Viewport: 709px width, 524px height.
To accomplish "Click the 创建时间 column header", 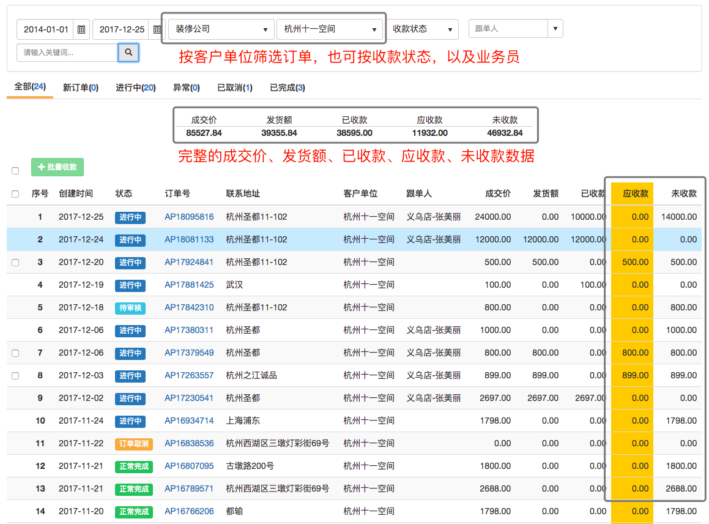I will pos(76,193).
